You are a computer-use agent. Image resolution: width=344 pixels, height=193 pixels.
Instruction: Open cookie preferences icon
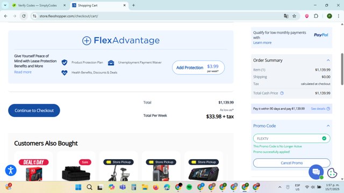coord(332,173)
